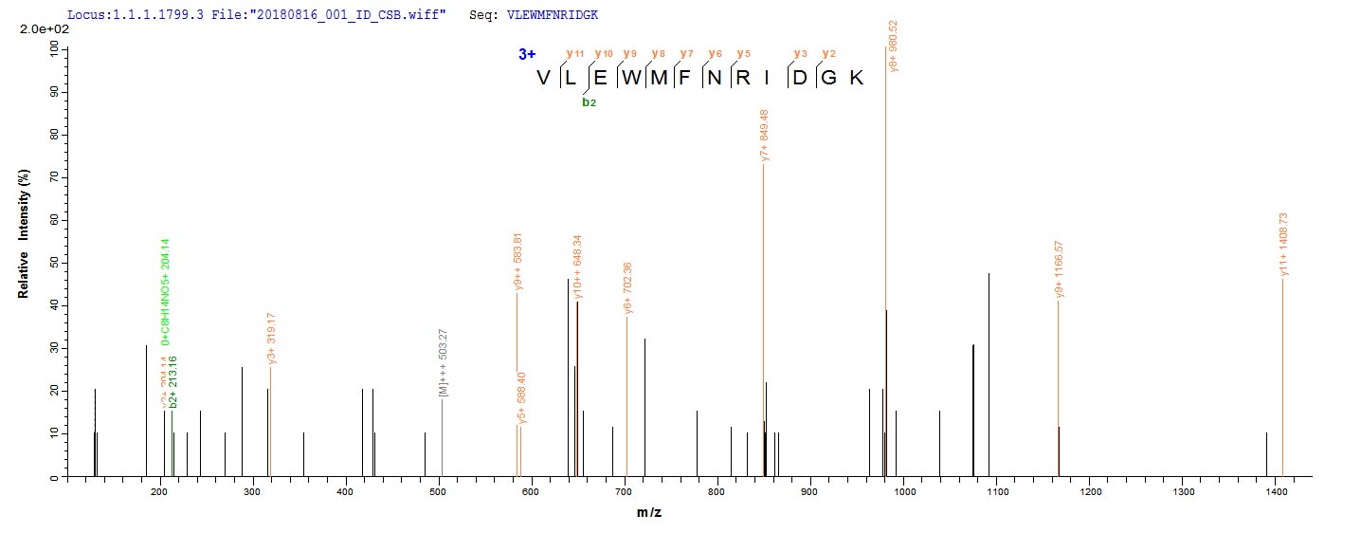1361x533 pixels.
Task: Click the y8+ 980.52 peak label
Action: click(x=894, y=46)
